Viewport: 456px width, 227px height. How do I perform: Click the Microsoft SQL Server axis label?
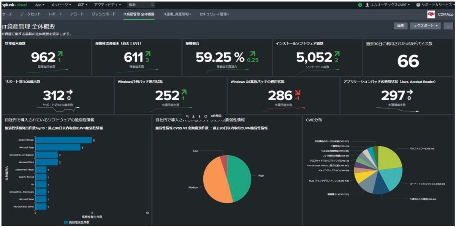pyautogui.click(x=24, y=207)
